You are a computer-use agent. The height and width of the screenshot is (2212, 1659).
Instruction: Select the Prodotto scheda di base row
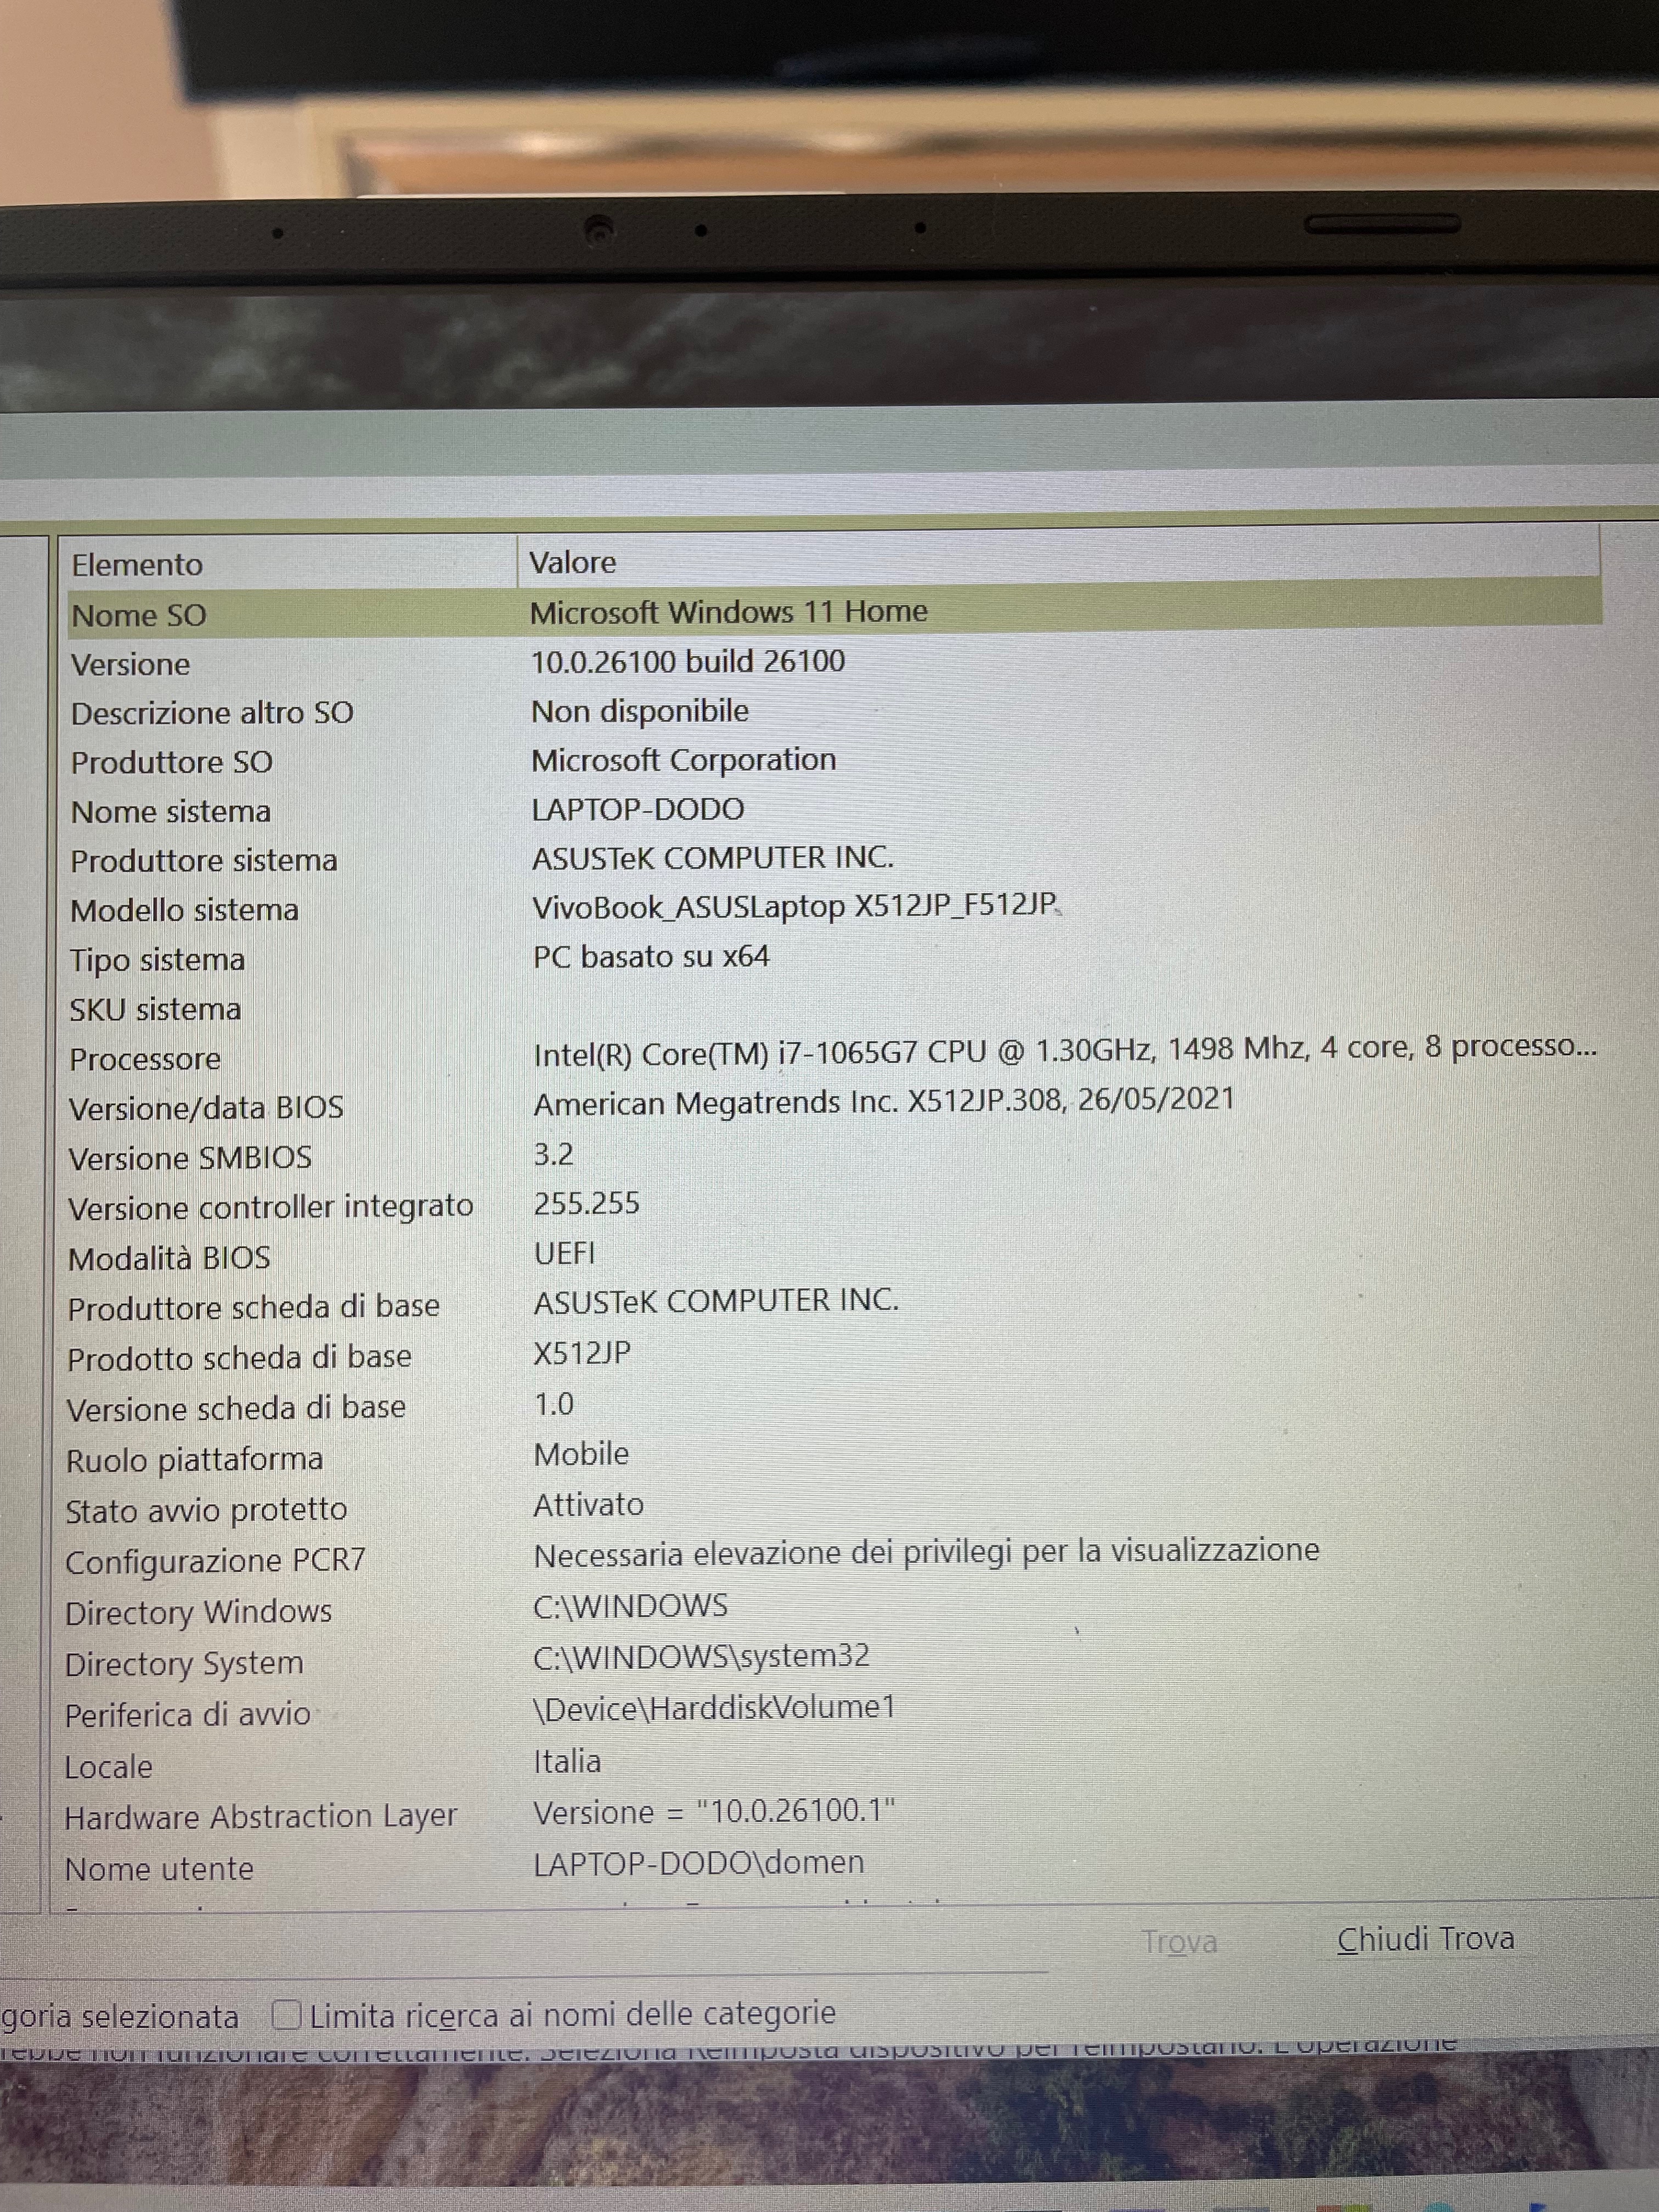click(239, 1358)
